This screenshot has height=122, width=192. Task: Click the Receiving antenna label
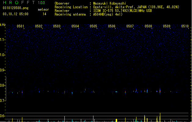[x=70, y=14]
